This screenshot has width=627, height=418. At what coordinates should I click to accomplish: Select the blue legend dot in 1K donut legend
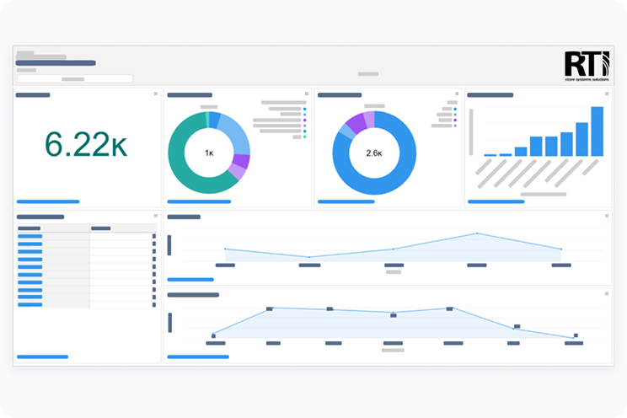305,109
